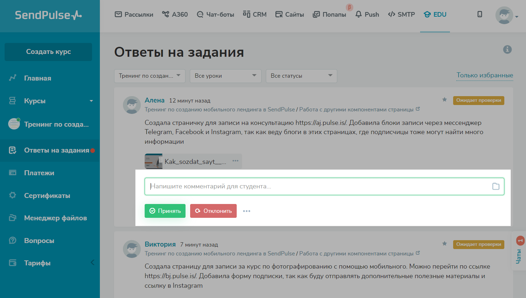The width and height of the screenshot is (526, 298).
Task: Open the Чаты side panel
Action: tap(519, 251)
